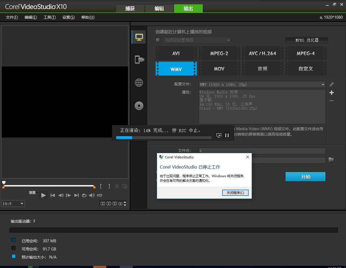
Task: Click the 开始 start button
Action: point(305,177)
